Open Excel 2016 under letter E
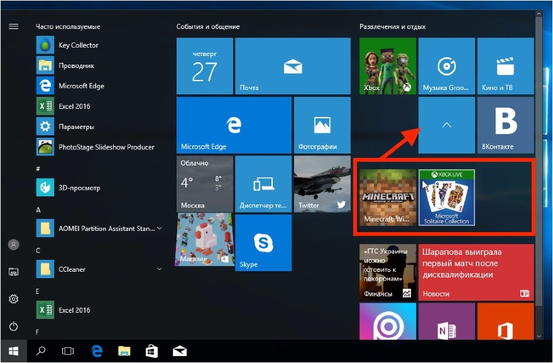The height and width of the screenshot is (363, 553). pos(99,310)
